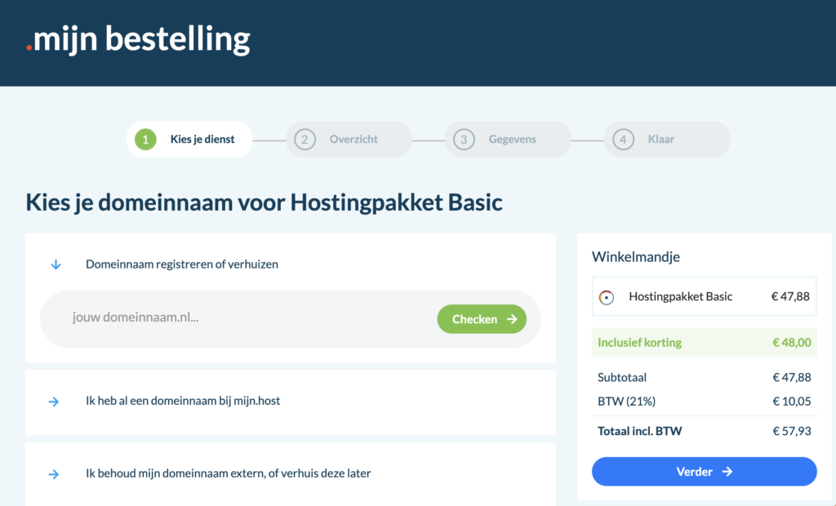Click the step 2 number circle
Image resolution: width=836 pixels, height=506 pixels.
click(x=305, y=140)
